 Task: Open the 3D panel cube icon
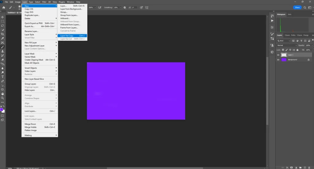point(272,52)
